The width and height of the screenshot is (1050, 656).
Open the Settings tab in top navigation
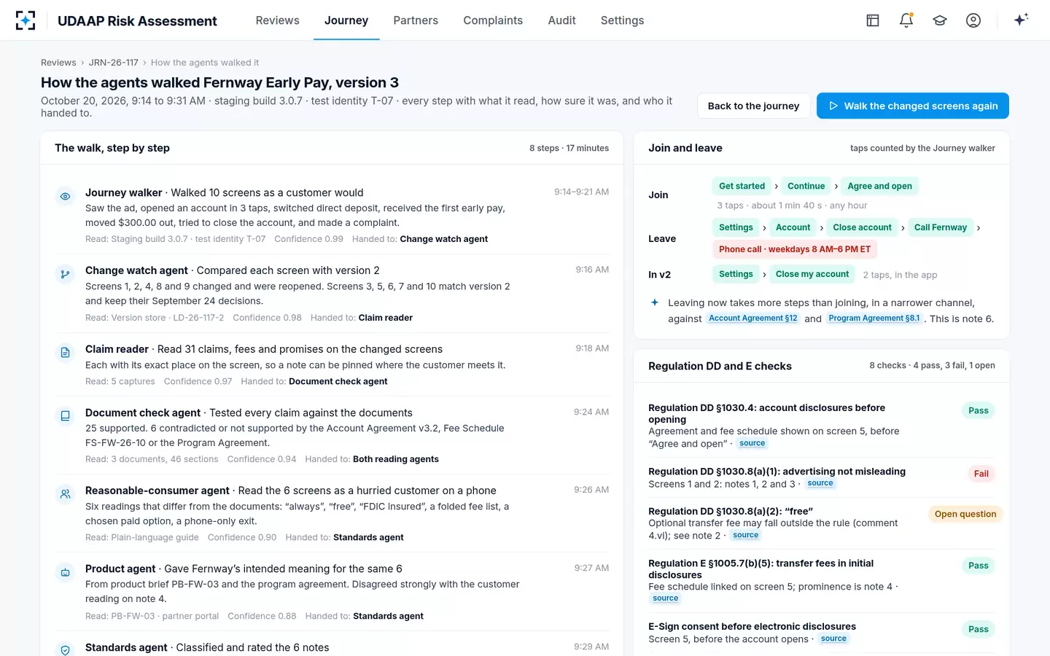(x=623, y=20)
